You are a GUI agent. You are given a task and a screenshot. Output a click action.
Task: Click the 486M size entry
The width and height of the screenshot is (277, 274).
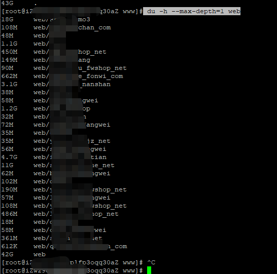[9, 214]
